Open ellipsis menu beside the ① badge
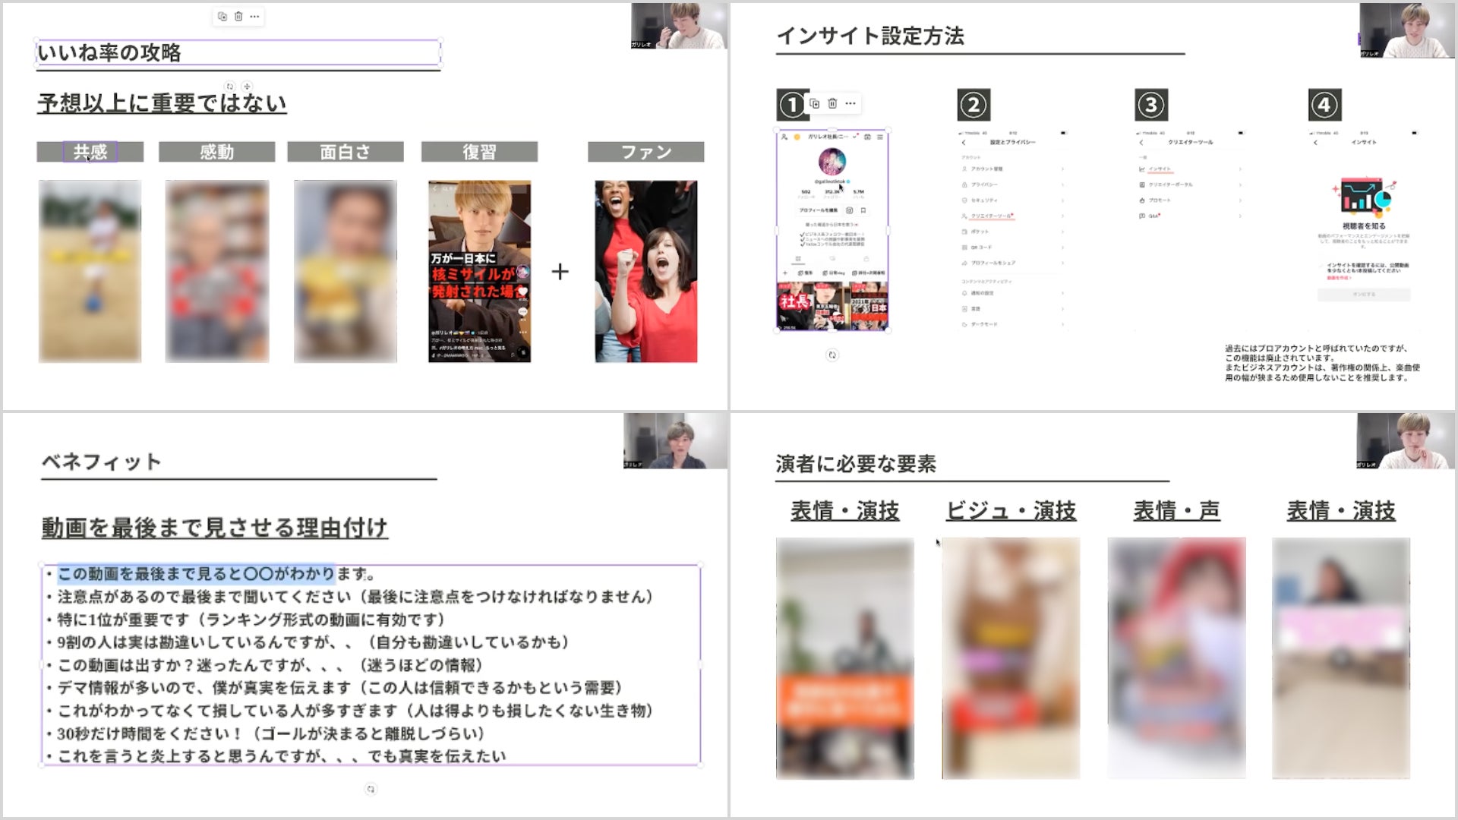Image resolution: width=1458 pixels, height=820 pixels. click(x=850, y=103)
